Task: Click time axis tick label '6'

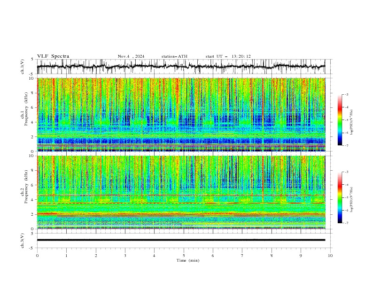Action: [213, 256]
